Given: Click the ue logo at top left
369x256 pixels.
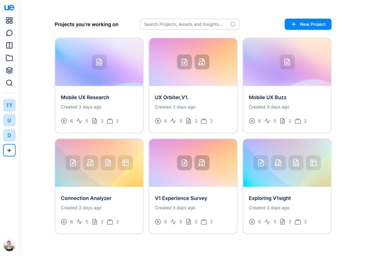Looking at the screenshot, I should coord(9,8).
